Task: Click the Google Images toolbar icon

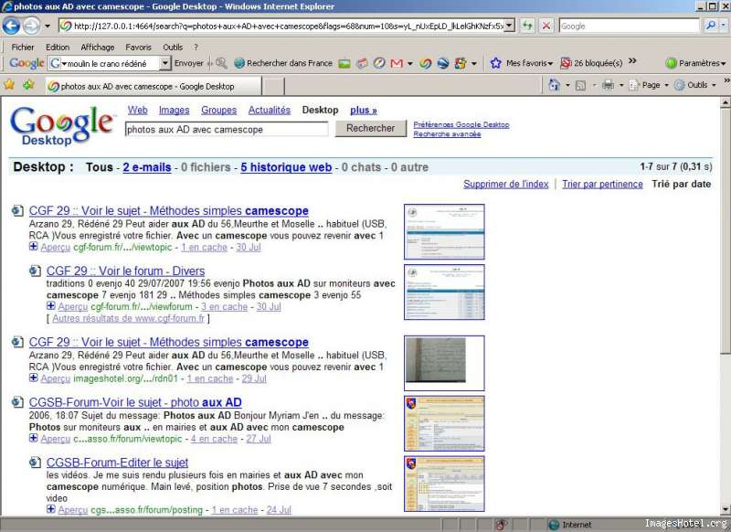Action: click(x=344, y=63)
